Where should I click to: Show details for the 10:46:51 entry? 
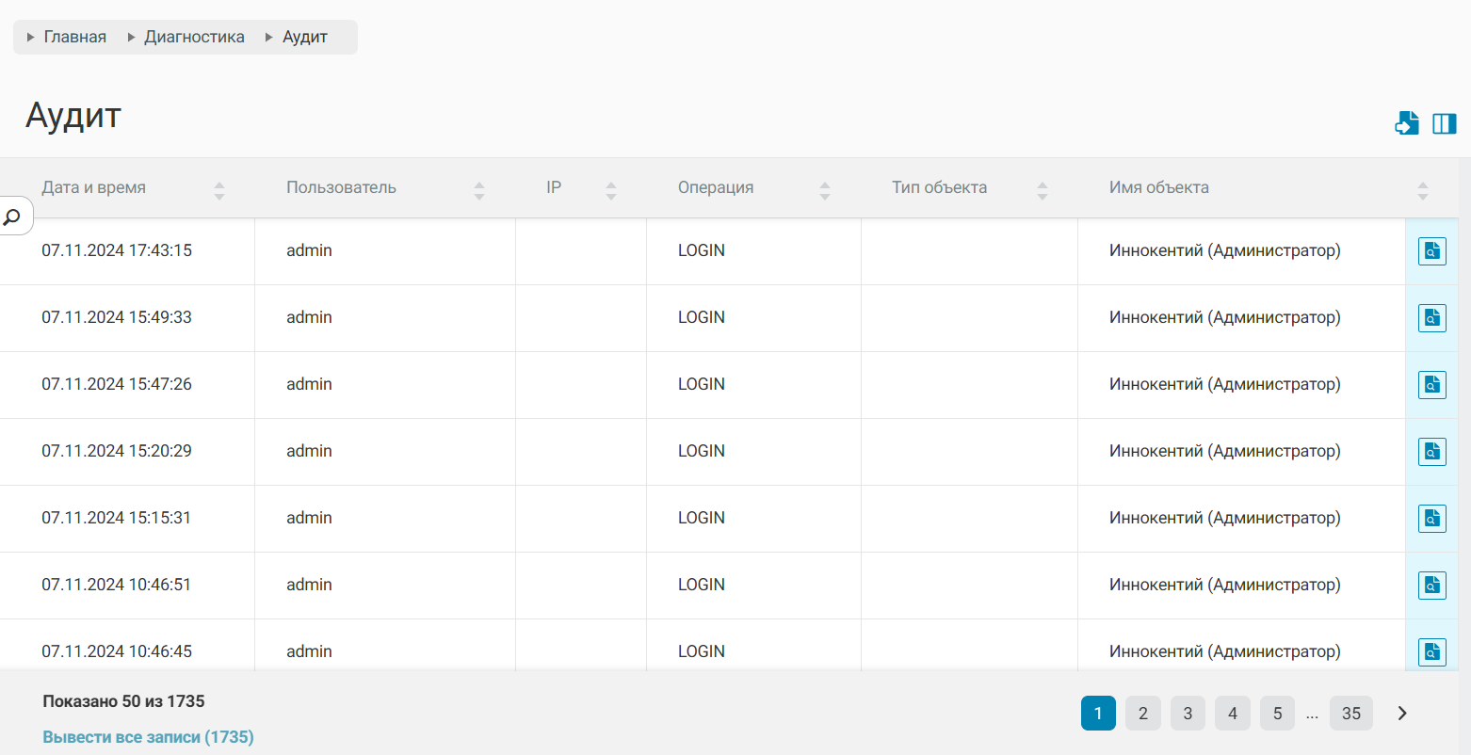click(x=1431, y=586)
